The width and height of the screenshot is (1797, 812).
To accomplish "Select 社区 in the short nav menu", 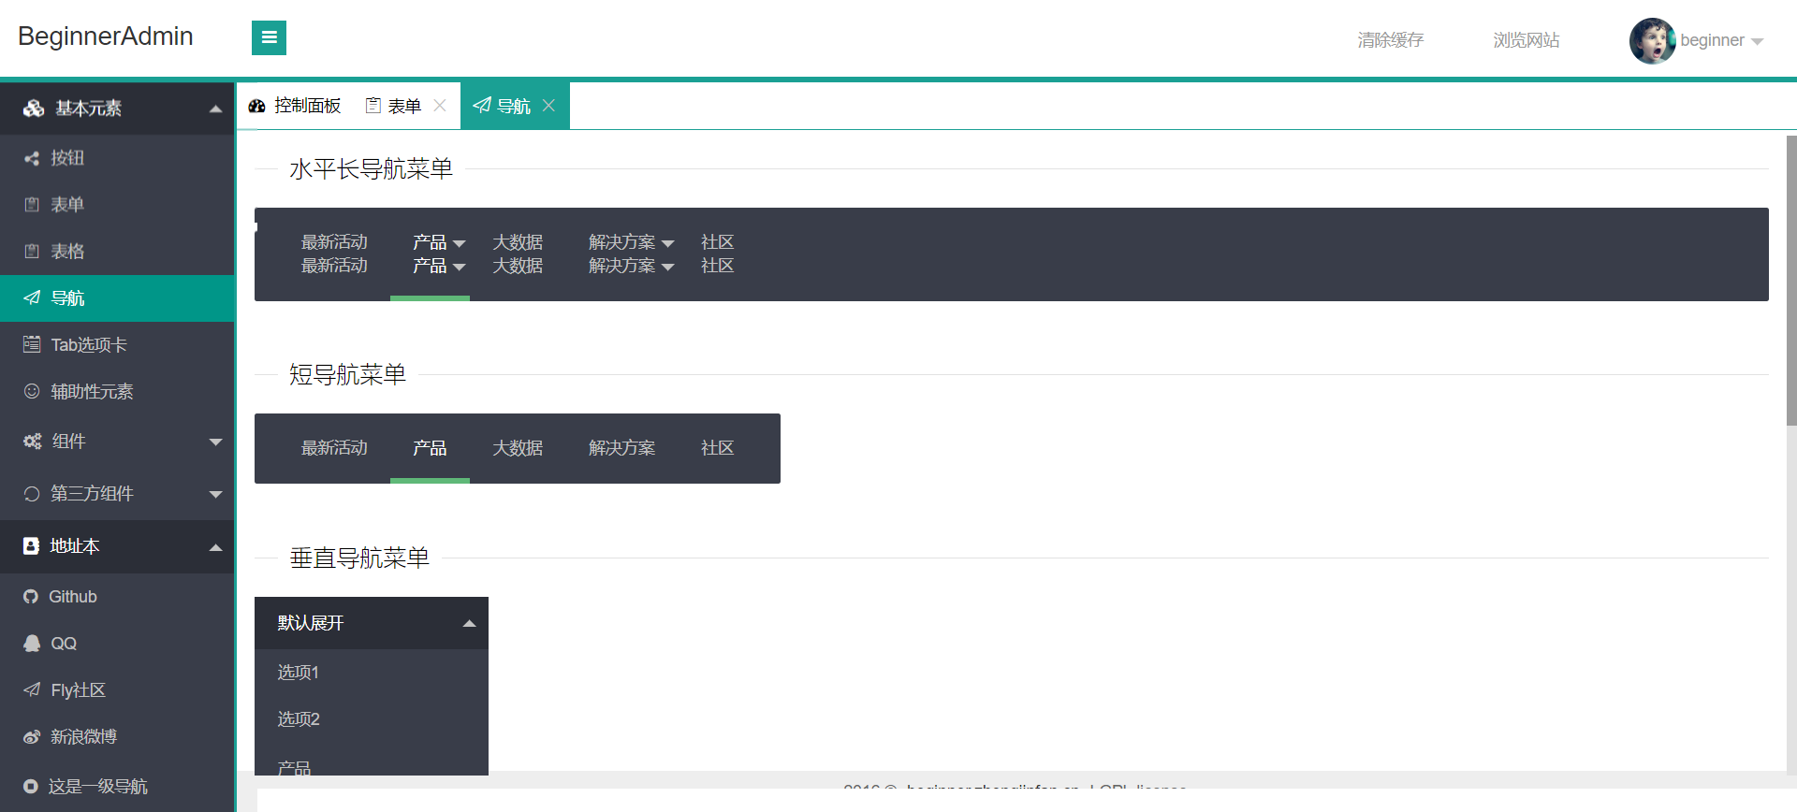I will (717, 448).
